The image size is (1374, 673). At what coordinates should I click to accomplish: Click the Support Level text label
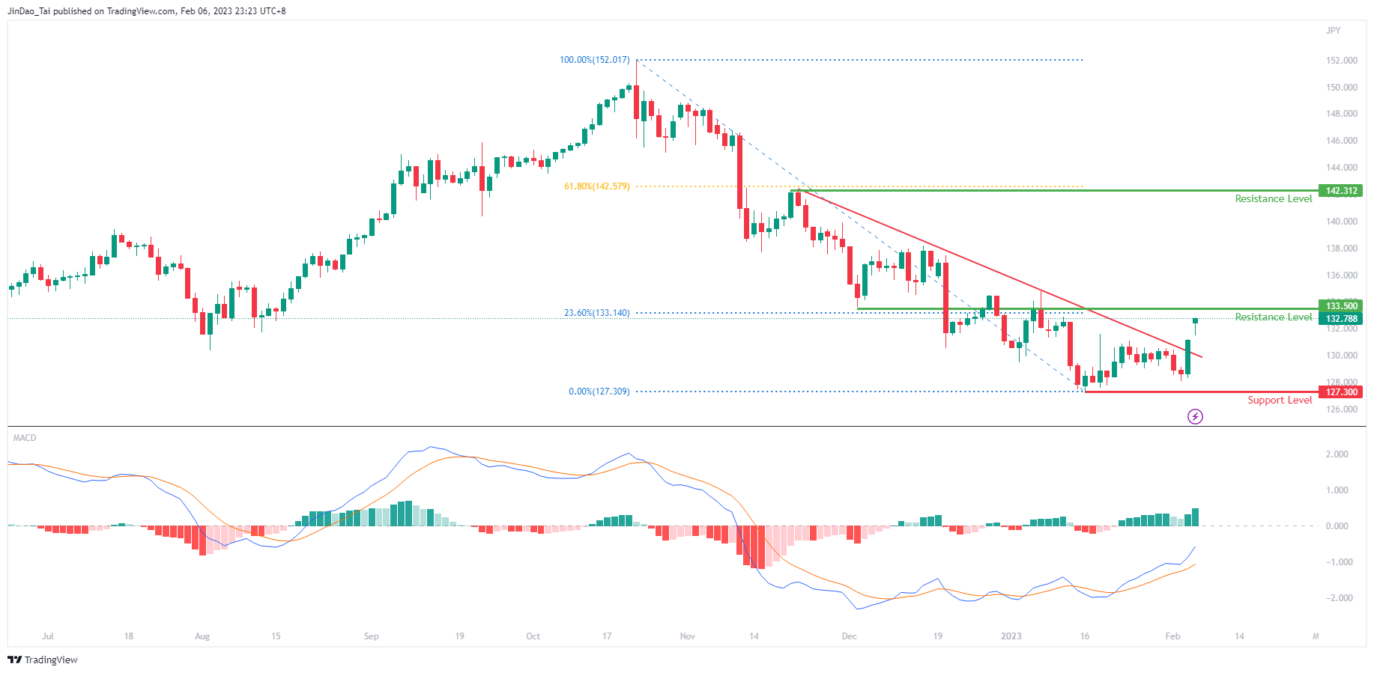[x=1280, y=401]
